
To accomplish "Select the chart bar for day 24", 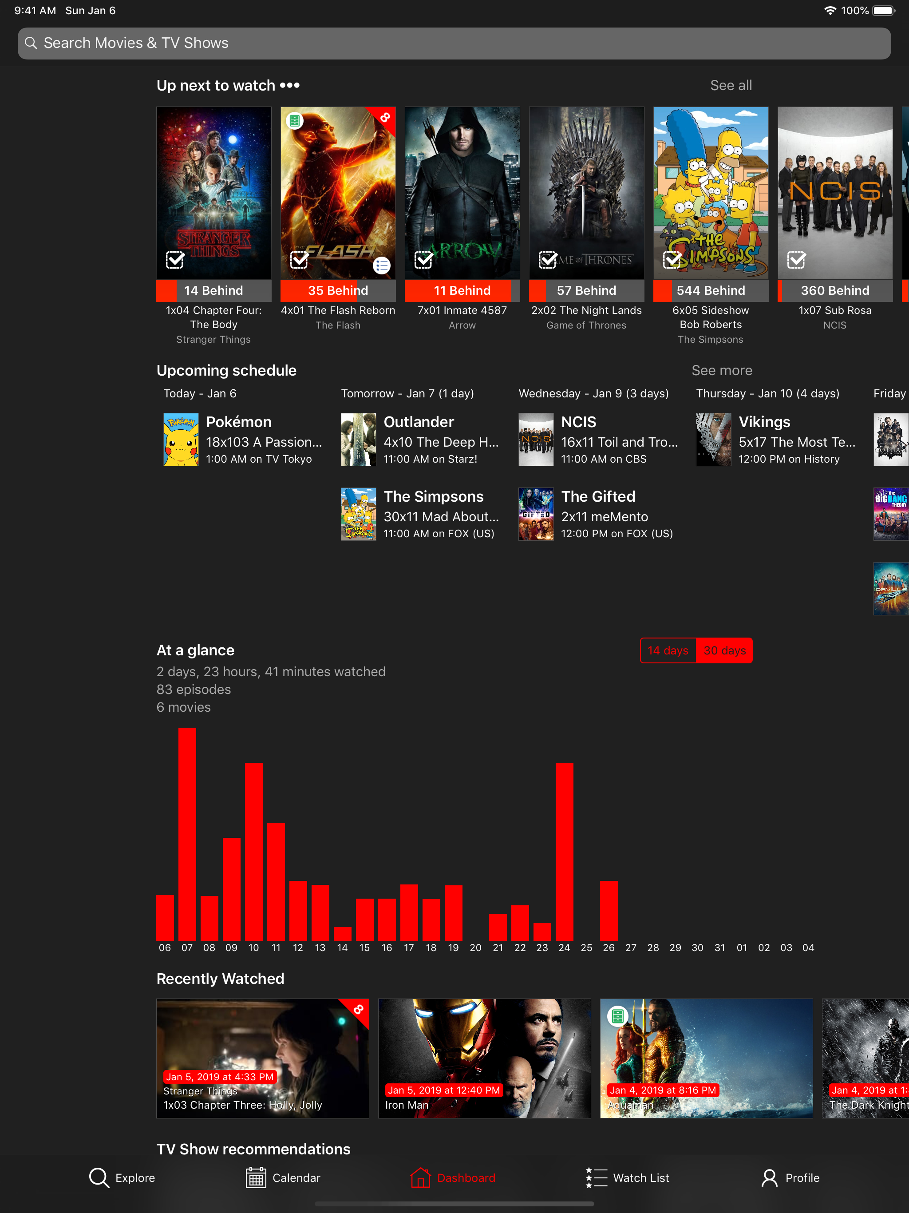I will tap(564, 852).
